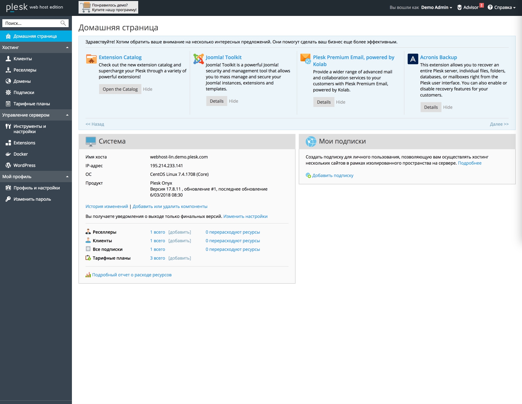Select Тарифные планы in the sidebar
This screenshot has height=404, width=522.
[31, 104]
